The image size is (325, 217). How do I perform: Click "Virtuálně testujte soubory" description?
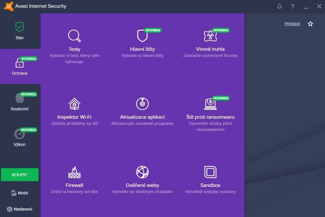pos(210,191)
